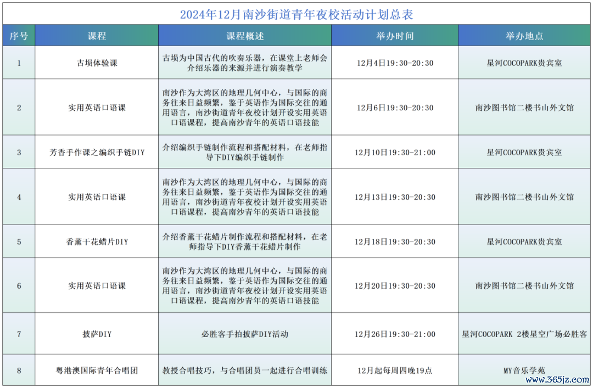Click the description 必胜客手拍披萨DIY活动

pyautogui.click(x=245, y=334)
